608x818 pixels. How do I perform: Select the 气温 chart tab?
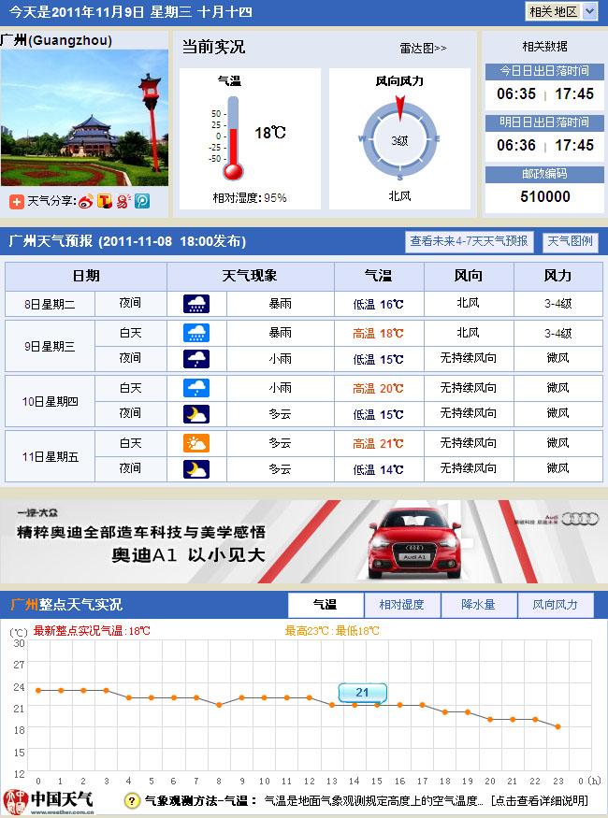(325, 605)
